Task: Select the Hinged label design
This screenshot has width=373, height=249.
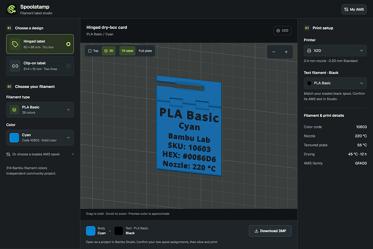Action: point(40,44)
